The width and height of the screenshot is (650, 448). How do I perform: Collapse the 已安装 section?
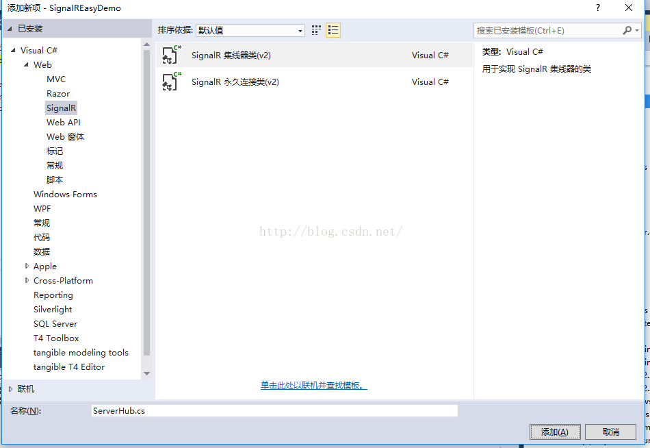pos(10,29)
